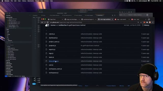Expand the PLACEHOLDERS section
The width and height of the screenshot is (163, 91).
coord(9,70)
